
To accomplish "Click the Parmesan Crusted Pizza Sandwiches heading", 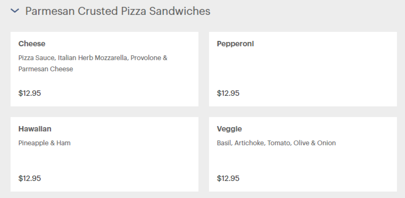I will [118, 11].
